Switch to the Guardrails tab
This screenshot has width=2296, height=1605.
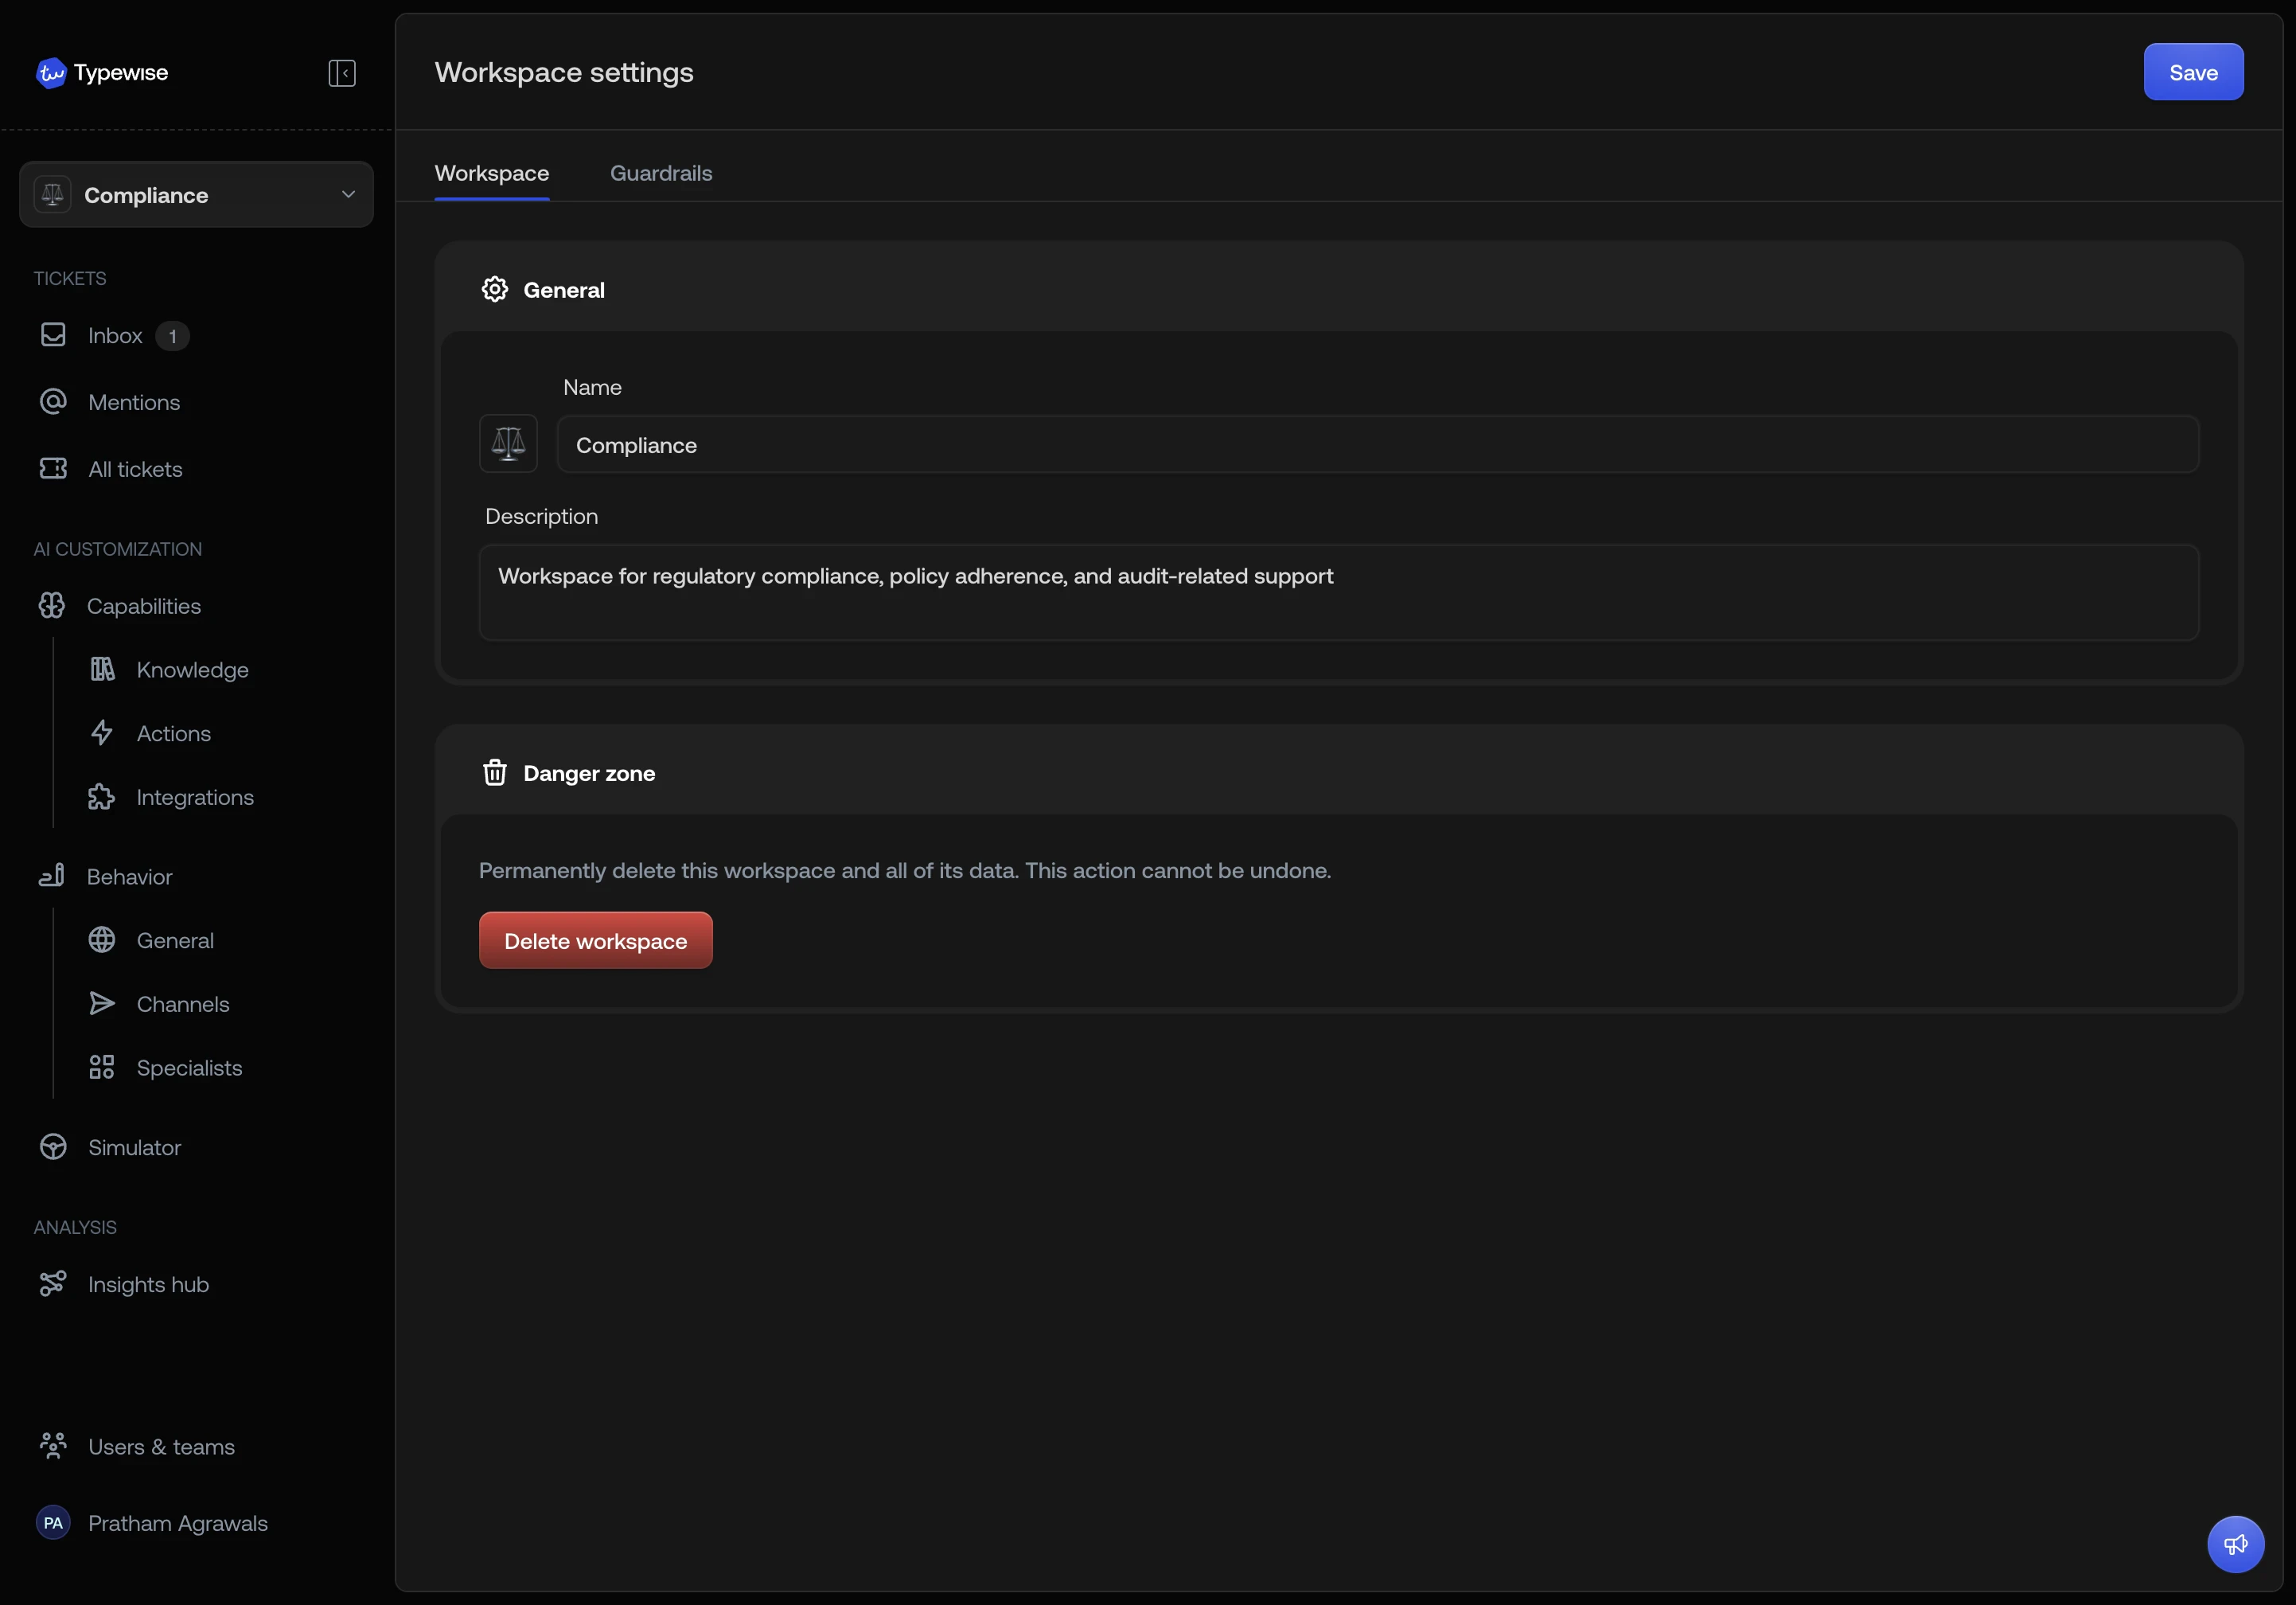click(661, 172)
